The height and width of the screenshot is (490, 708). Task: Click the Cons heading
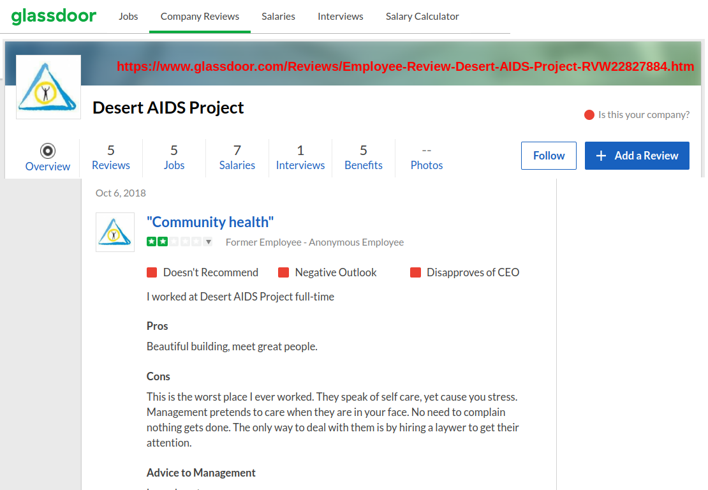158,376
